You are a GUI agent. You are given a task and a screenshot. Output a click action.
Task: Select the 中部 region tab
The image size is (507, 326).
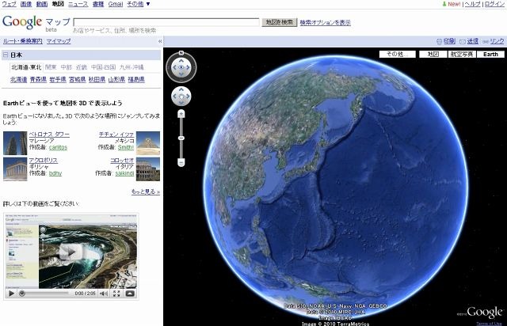(x=67, y=67)
